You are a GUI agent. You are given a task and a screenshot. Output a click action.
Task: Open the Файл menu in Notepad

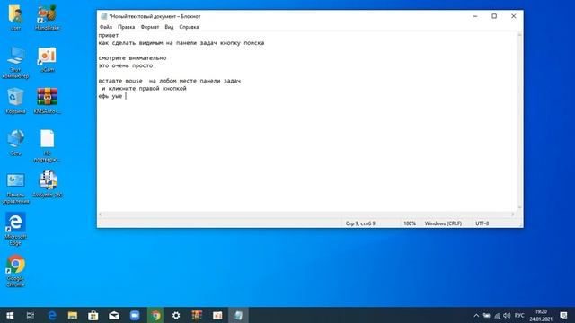[106, 27]
